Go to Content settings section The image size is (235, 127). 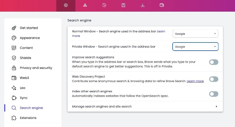[x=26, y=48]
